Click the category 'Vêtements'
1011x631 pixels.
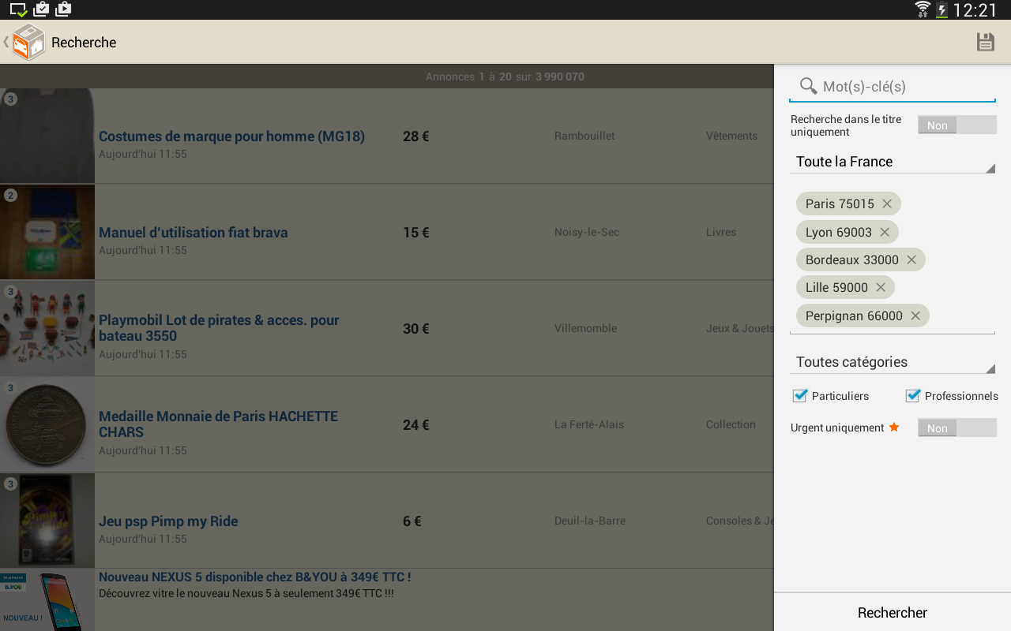click(731, 136)
